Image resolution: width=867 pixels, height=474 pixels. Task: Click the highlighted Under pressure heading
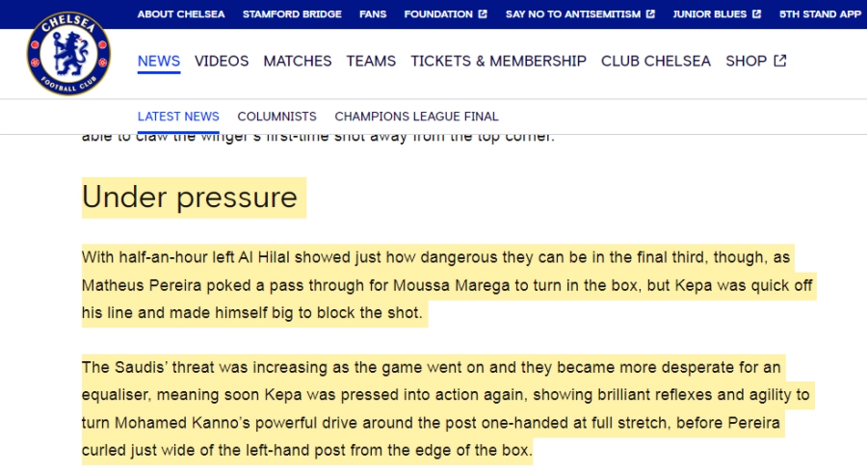pyautogui.click(x=190, y=197)
